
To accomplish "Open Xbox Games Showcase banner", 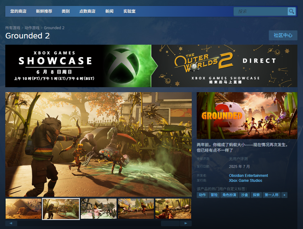I will pyautogui.click(x=78, y=66).
